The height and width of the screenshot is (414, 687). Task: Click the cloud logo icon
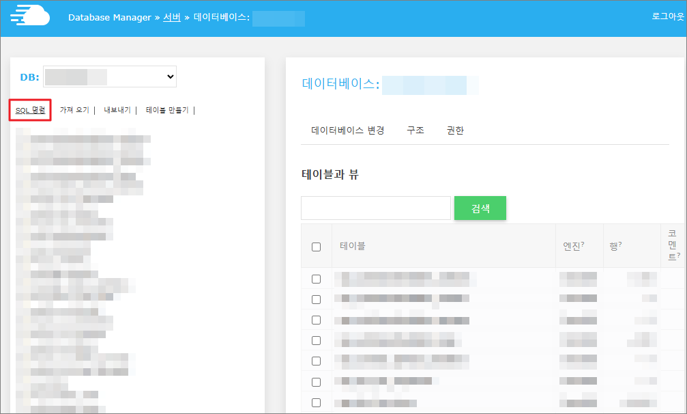[x=30, y=16]
